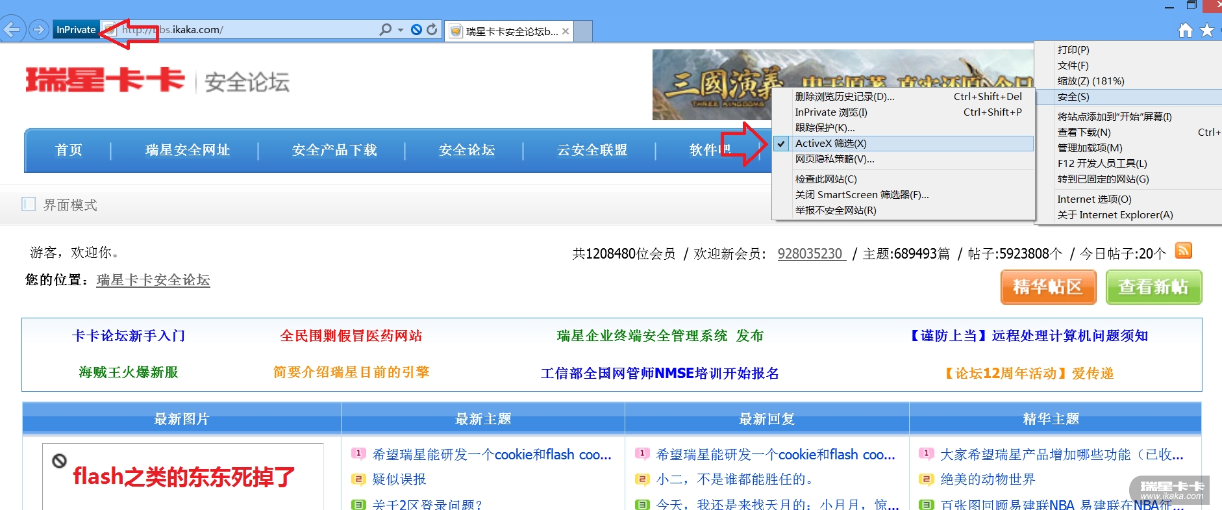1222x510 pixels.
Task: Open 瑞星企业终端安全管理系统 发布 link
Action: (660, 336)
